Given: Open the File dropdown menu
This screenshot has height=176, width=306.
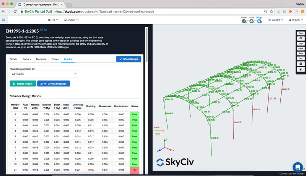Looking at the screenshot, I should coord(53,20).
